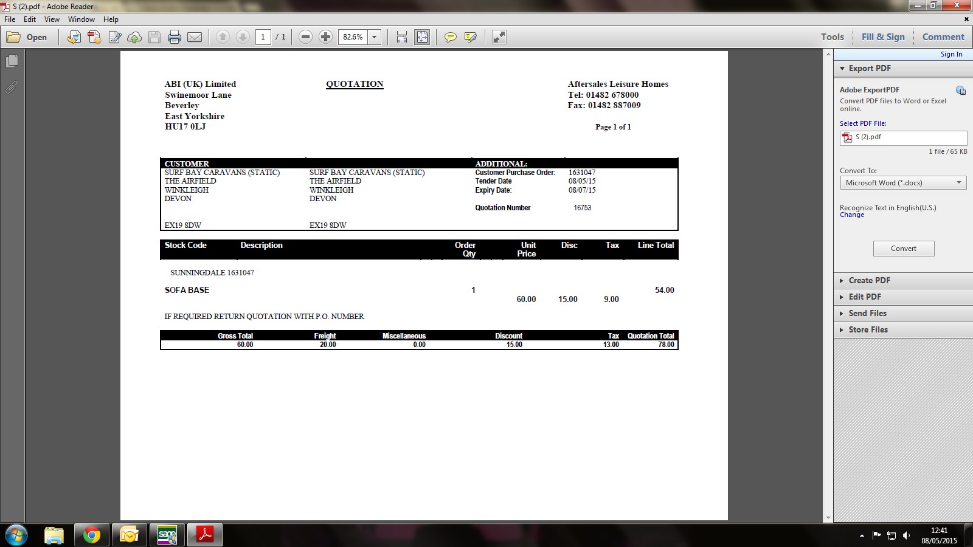Open the Windows Start menu
Viewport: 973px width, 547px height.
pos(16,535)
